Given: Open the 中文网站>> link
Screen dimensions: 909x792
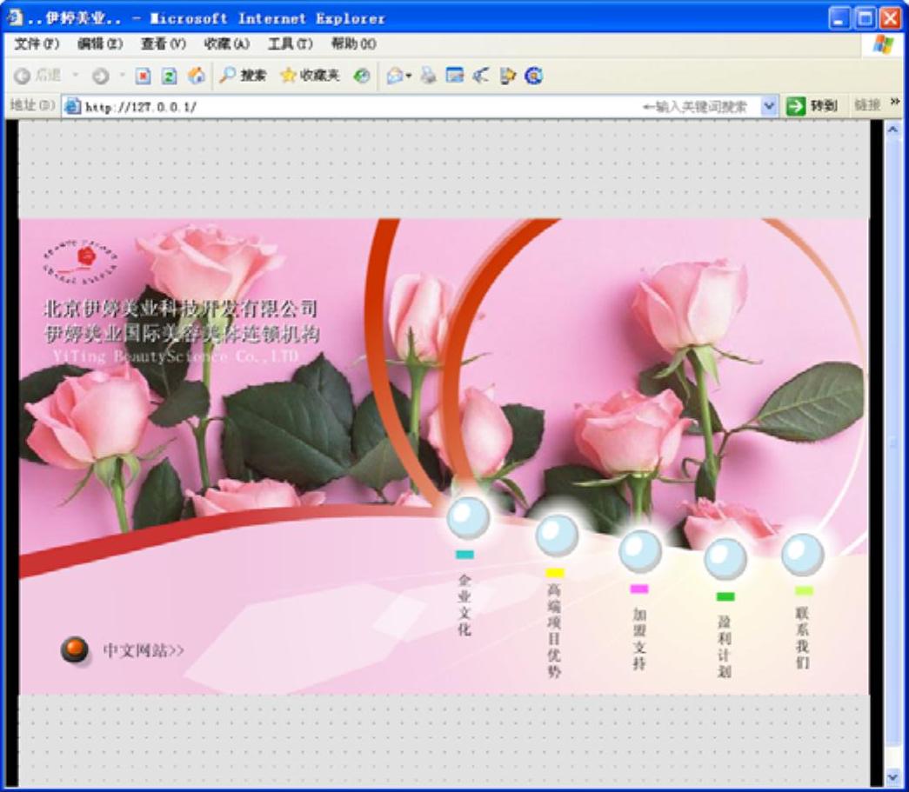Looking at the screenshot, I should (x=144, y=650).
